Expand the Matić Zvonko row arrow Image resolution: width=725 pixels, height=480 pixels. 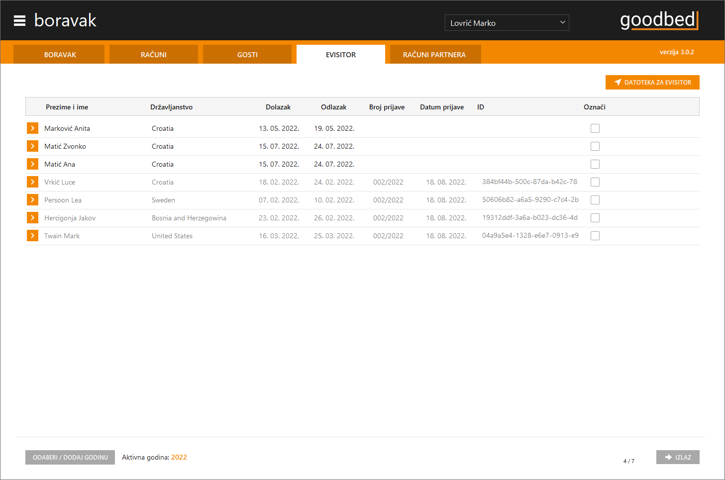click(x=32, y=146)
